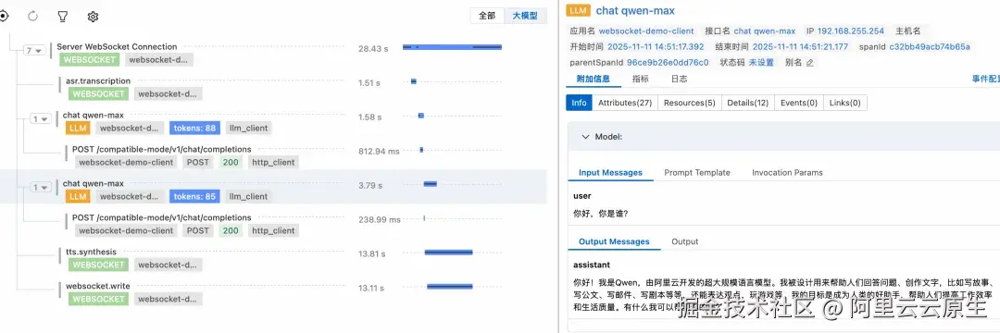Open the Details(12) tab
The image size is (1000, 333).
point(748,103)
